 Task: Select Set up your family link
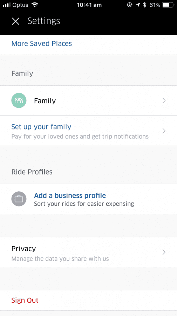pos(41,127)
